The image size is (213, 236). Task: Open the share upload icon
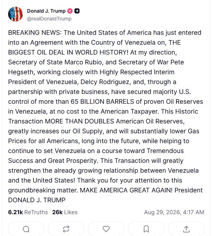pyautogui.click(x=186, y=229)
